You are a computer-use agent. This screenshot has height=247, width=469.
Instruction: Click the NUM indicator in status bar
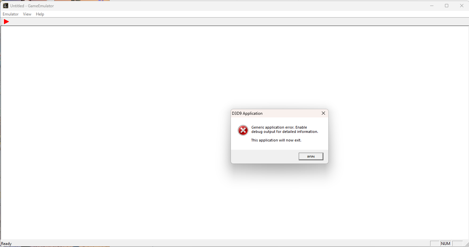pos(446,244)
